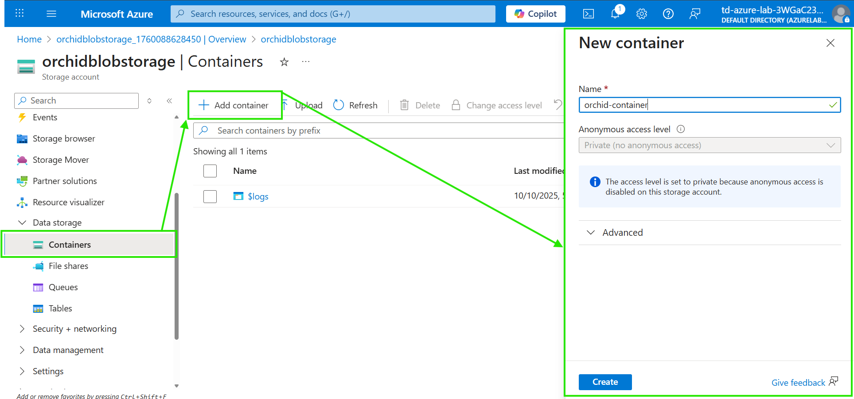Click the portal waffle menu icon
This screenshot has width=854, height=399.
pos(19,14)
